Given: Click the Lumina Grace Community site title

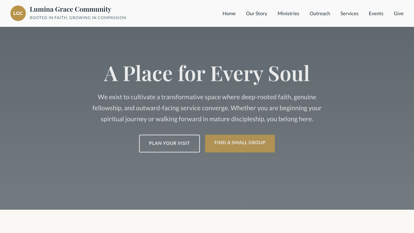Looking at the screenshot, I should 71,9.
